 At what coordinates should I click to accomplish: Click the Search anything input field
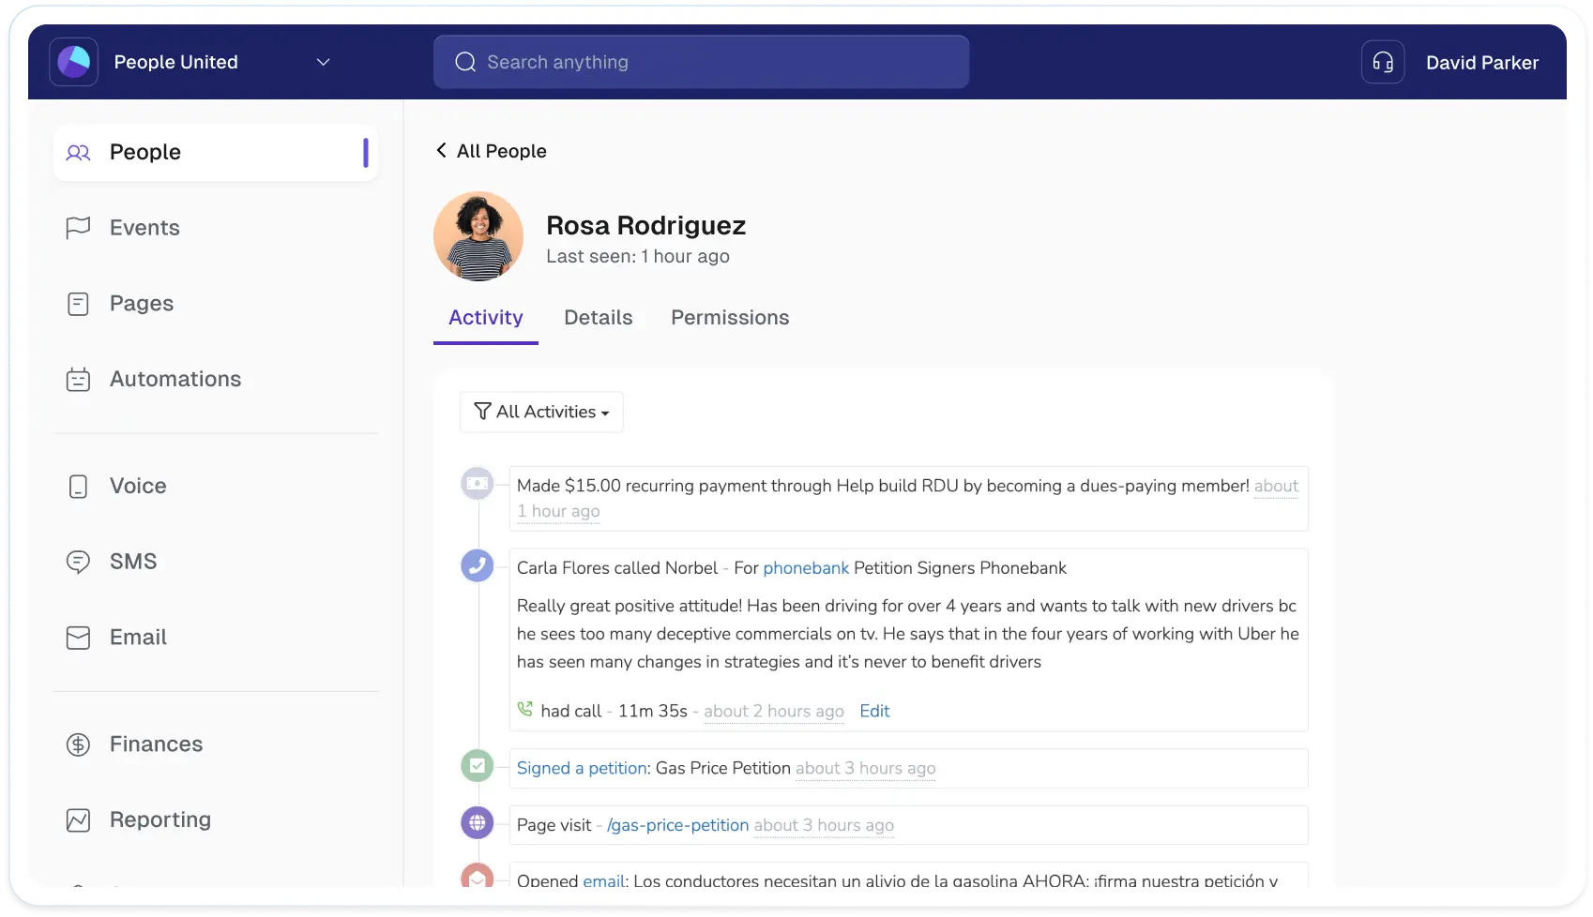click(x=701, y=63)
